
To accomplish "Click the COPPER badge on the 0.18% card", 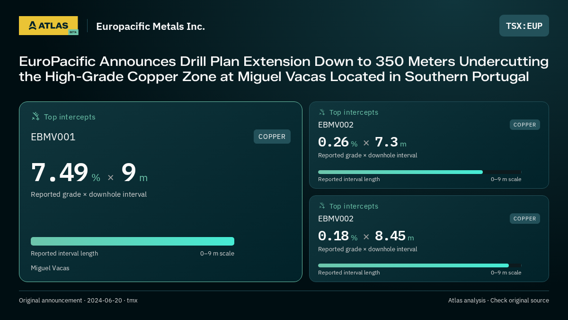I will 525,219.
